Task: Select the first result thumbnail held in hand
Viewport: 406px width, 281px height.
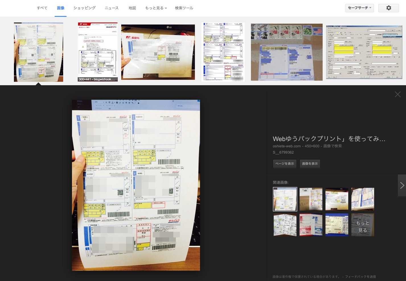Action: [x=38, y=52]
